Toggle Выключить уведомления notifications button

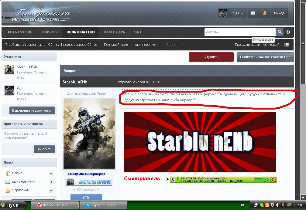click(32, 110)
